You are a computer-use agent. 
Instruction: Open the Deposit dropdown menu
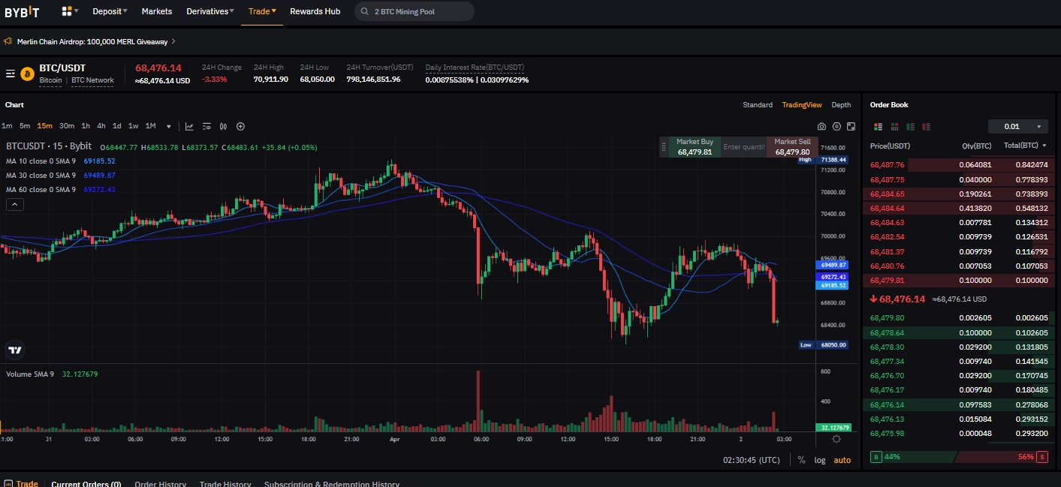(x=110, y=11)
